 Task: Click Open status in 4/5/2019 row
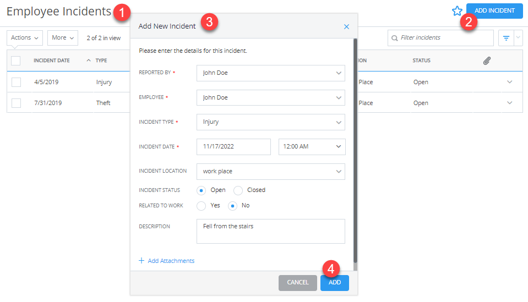tap(421, 83)
